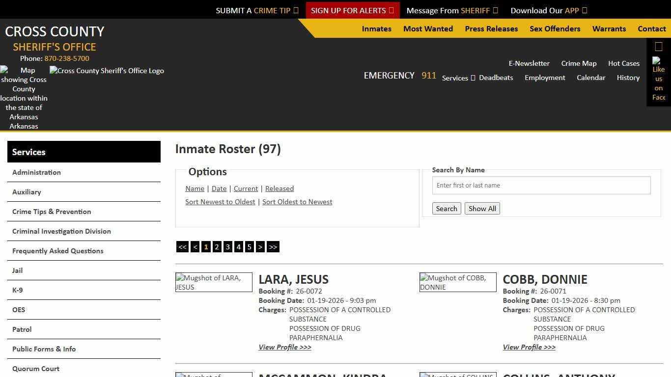The height and width of the screenshot is (377, 671).
Task: Open Criminal Investigation Division from the sidebar
Action: point(61,231)
